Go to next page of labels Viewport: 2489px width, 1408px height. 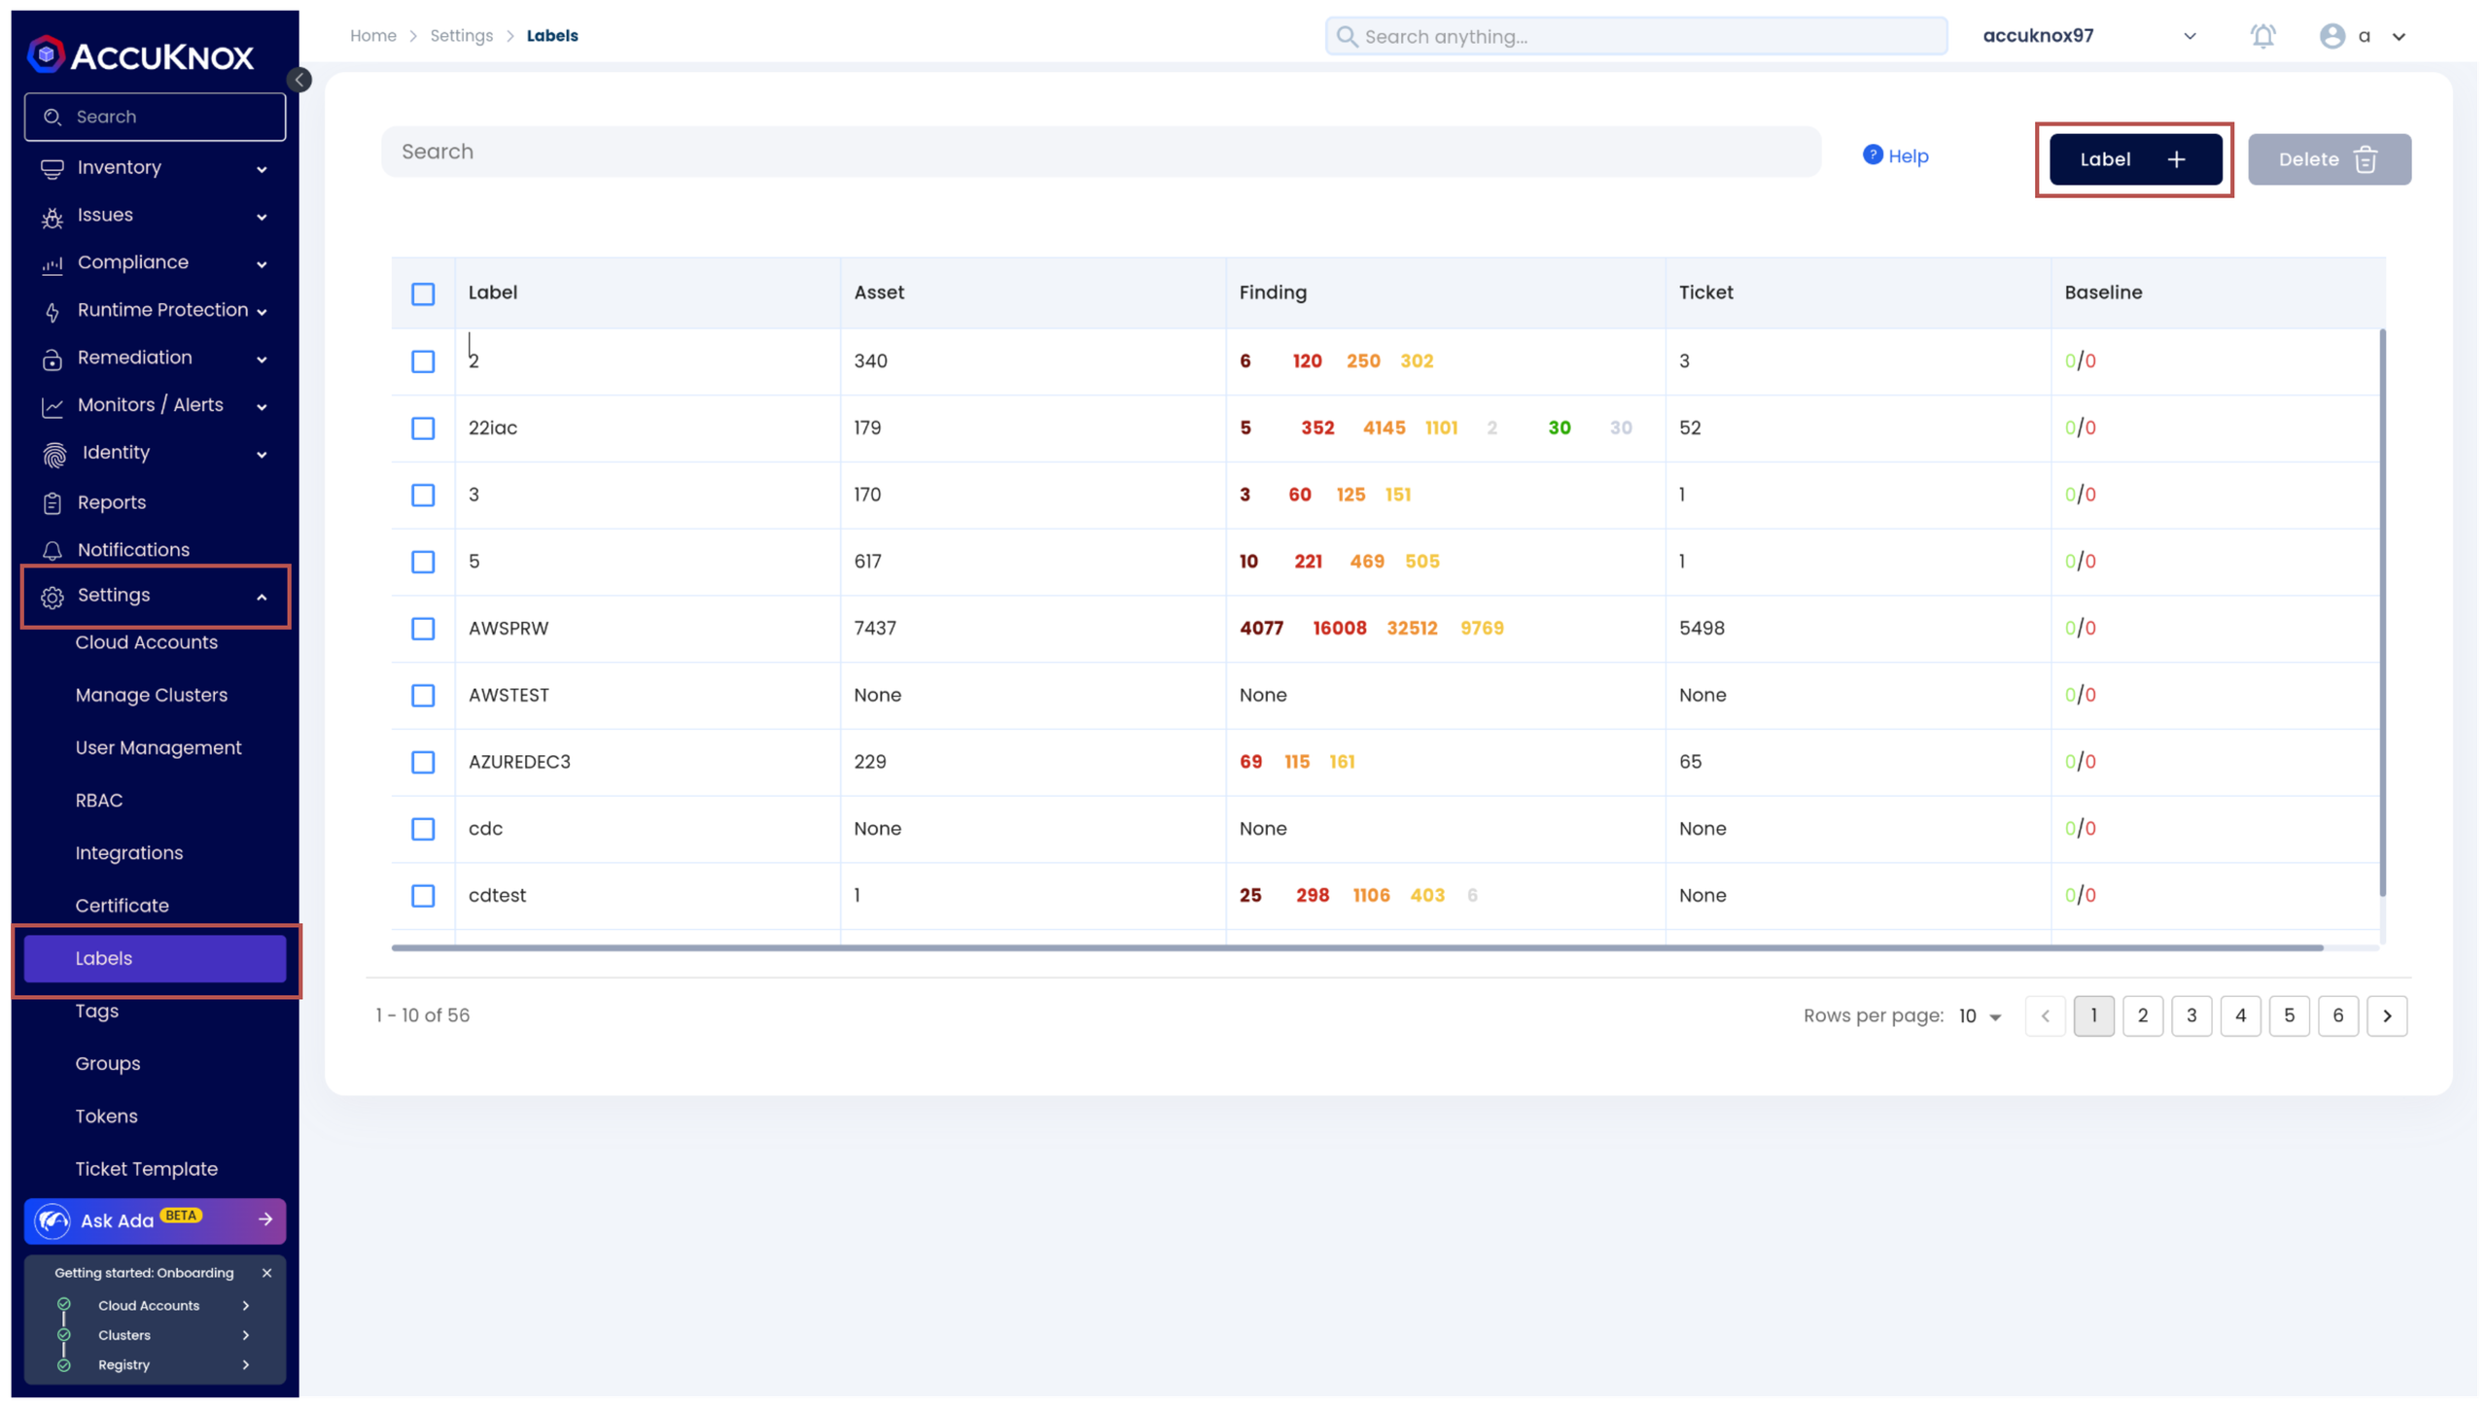pyautogui.click(x=2387, y=1016)
